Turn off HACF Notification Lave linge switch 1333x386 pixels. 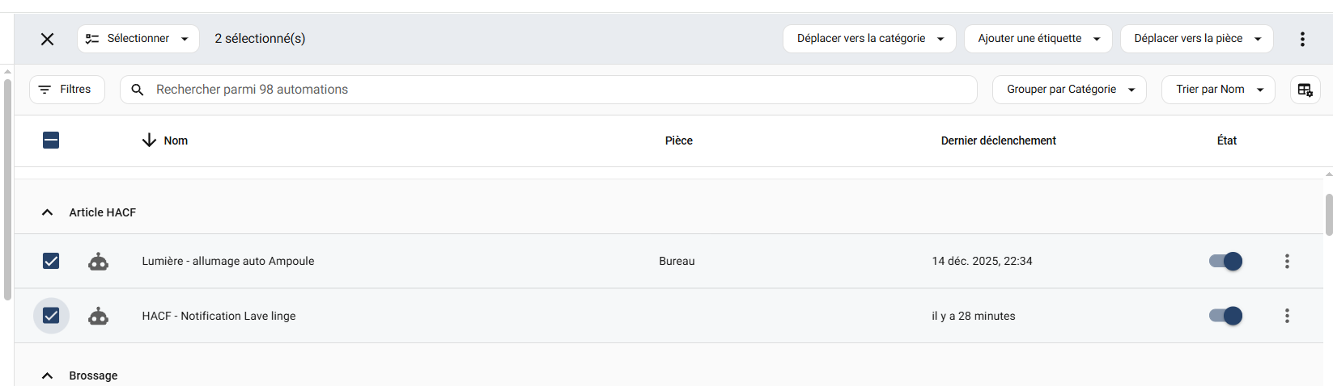coord(1225,317)
